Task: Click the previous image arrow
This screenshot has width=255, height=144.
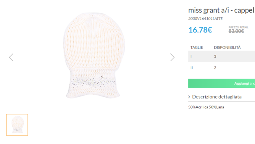Action: 11,57
